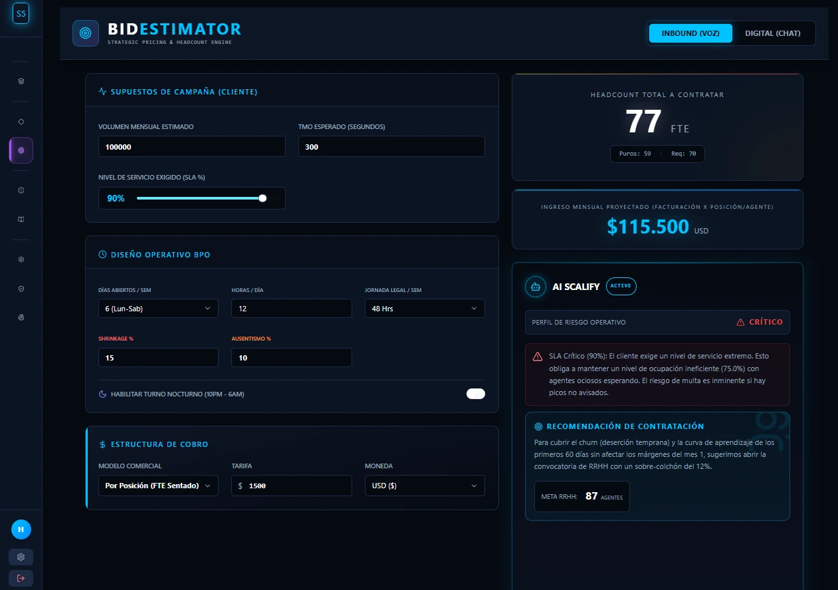
Task: Adjust the SLA service level slider handle
Action: (x=262, y=198)
